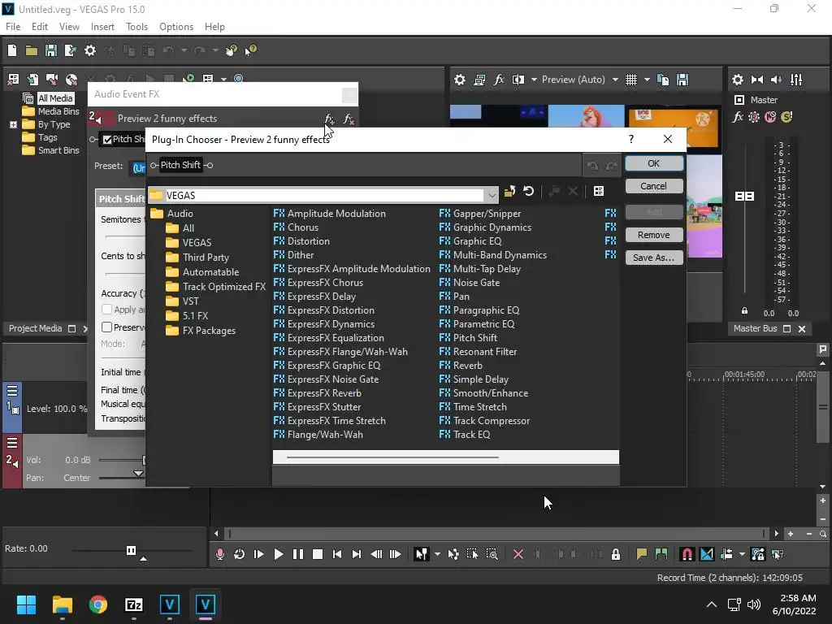The image size is (832, 624).
Task: Go up one folder level in Plug-In Chooser
Action: (509, 191)
